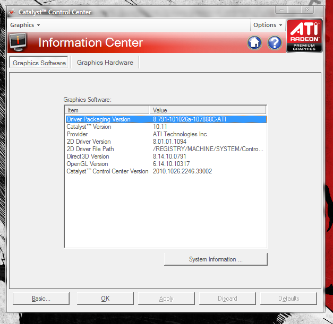Click the Defaults button
This screenshot has width=333, height=324.
point(288,299)
